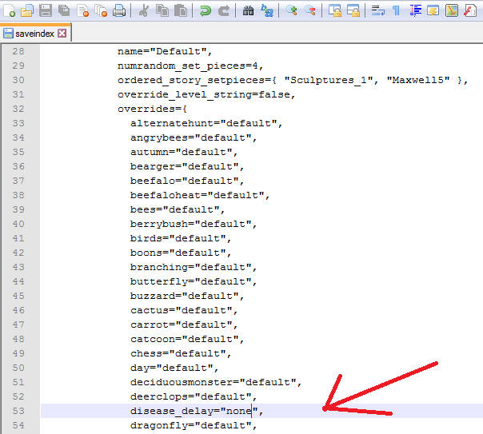The height and width of the screenshot is (434, 483).
Task: Click the buzzard="default" line
Action: point(187,296)
